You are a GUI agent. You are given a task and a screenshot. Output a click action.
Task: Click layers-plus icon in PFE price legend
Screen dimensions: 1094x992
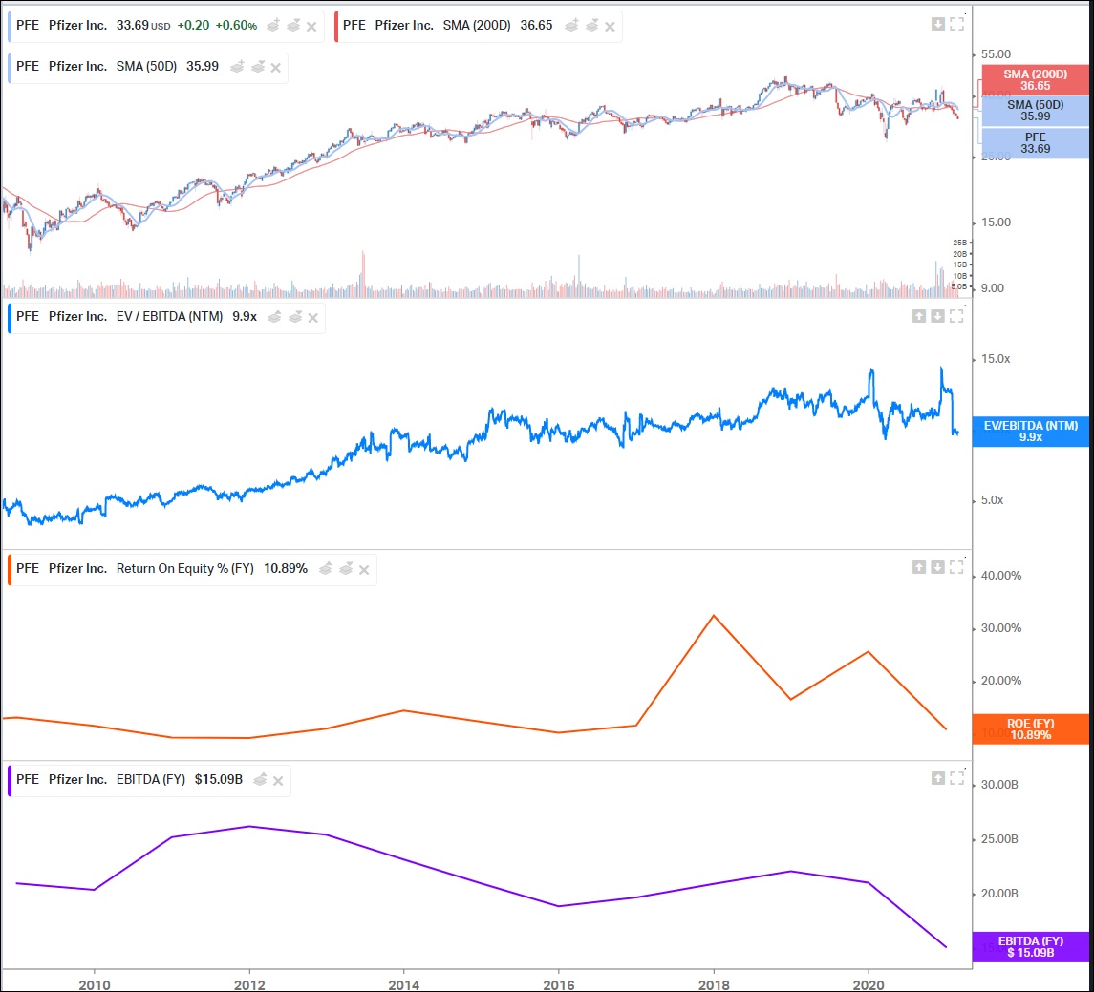[273, 26]
